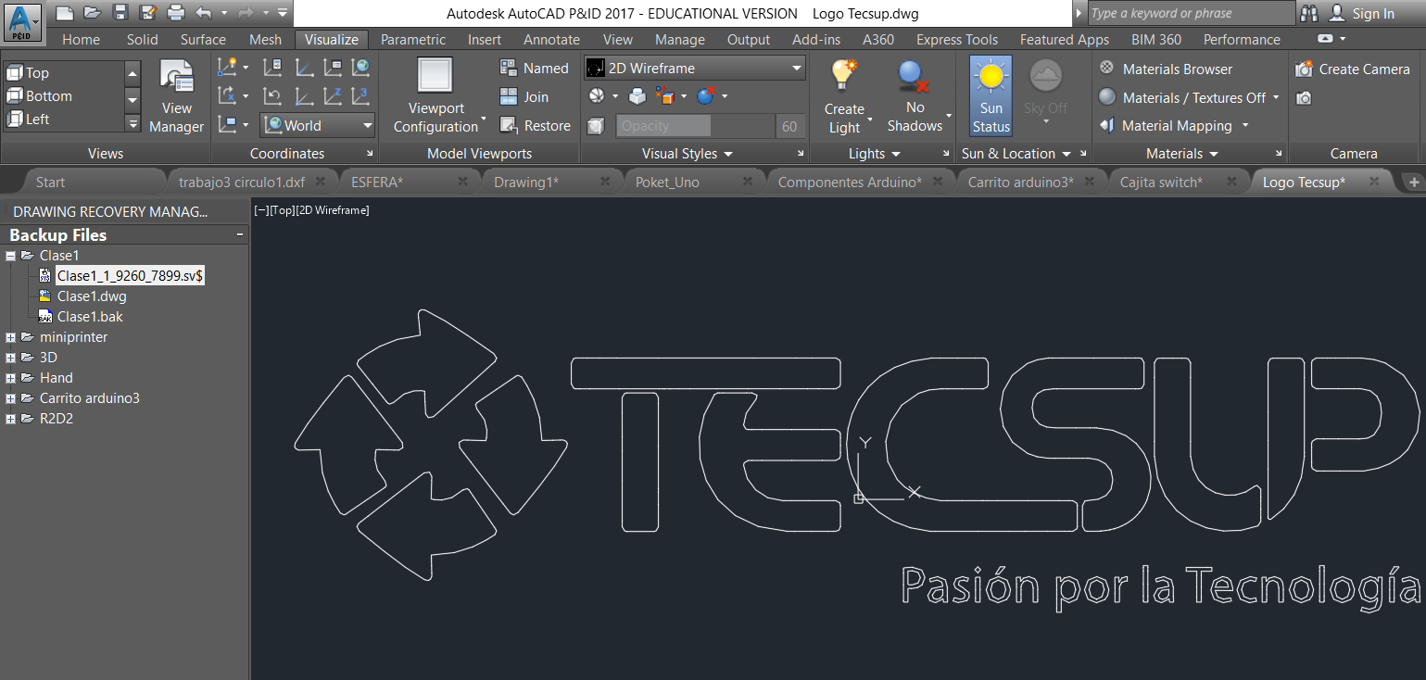
Task: Select Clase1.dwg in Backup Files
Action: click(x=92, y=296)
